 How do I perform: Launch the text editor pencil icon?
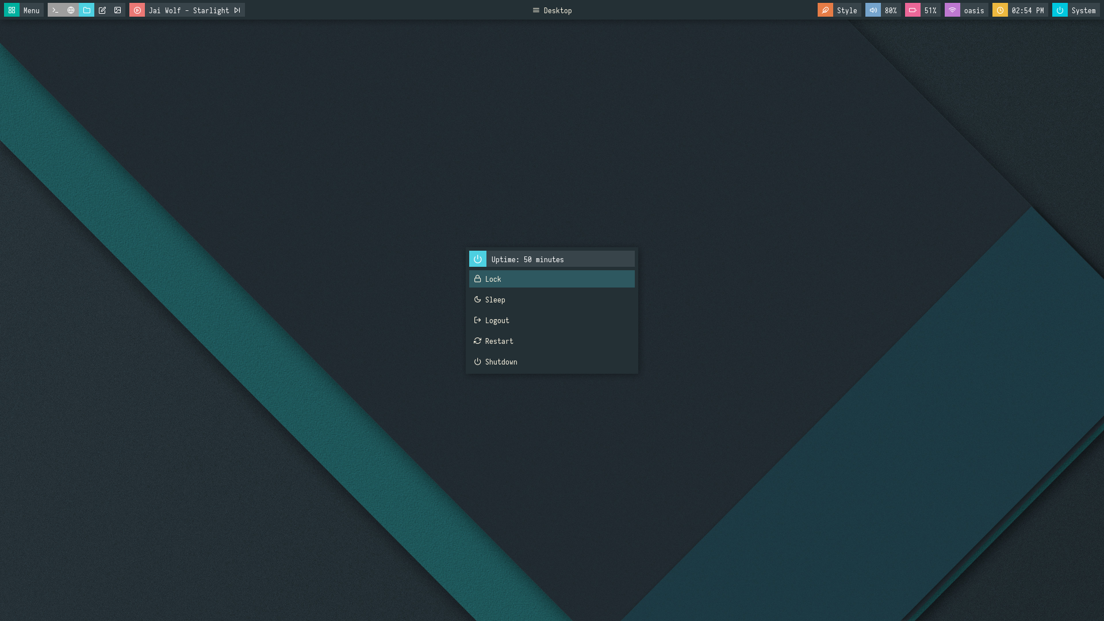pos(102,10)
